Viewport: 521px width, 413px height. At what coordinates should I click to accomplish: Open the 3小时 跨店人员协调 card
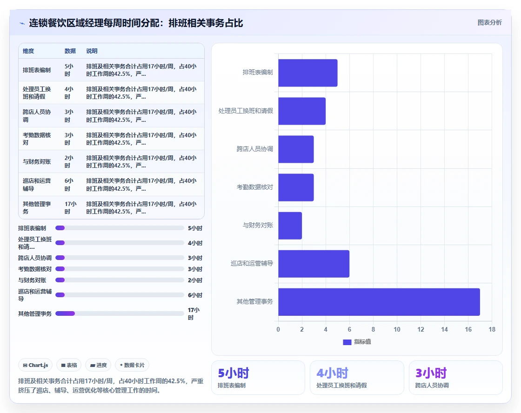(455, 378)
